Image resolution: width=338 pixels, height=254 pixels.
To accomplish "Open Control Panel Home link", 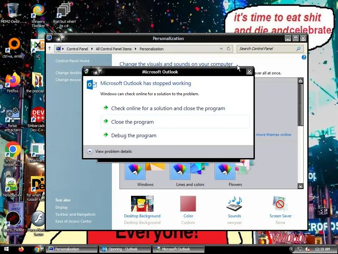I will 72,61.
